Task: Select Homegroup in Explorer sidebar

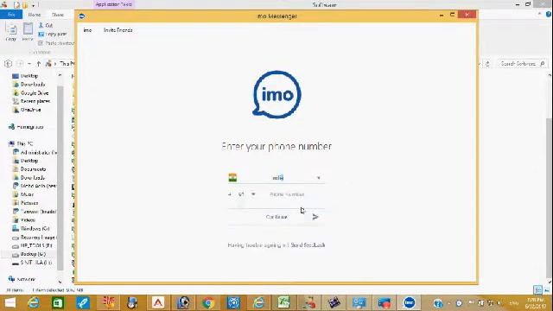Action: coord(26,127)
